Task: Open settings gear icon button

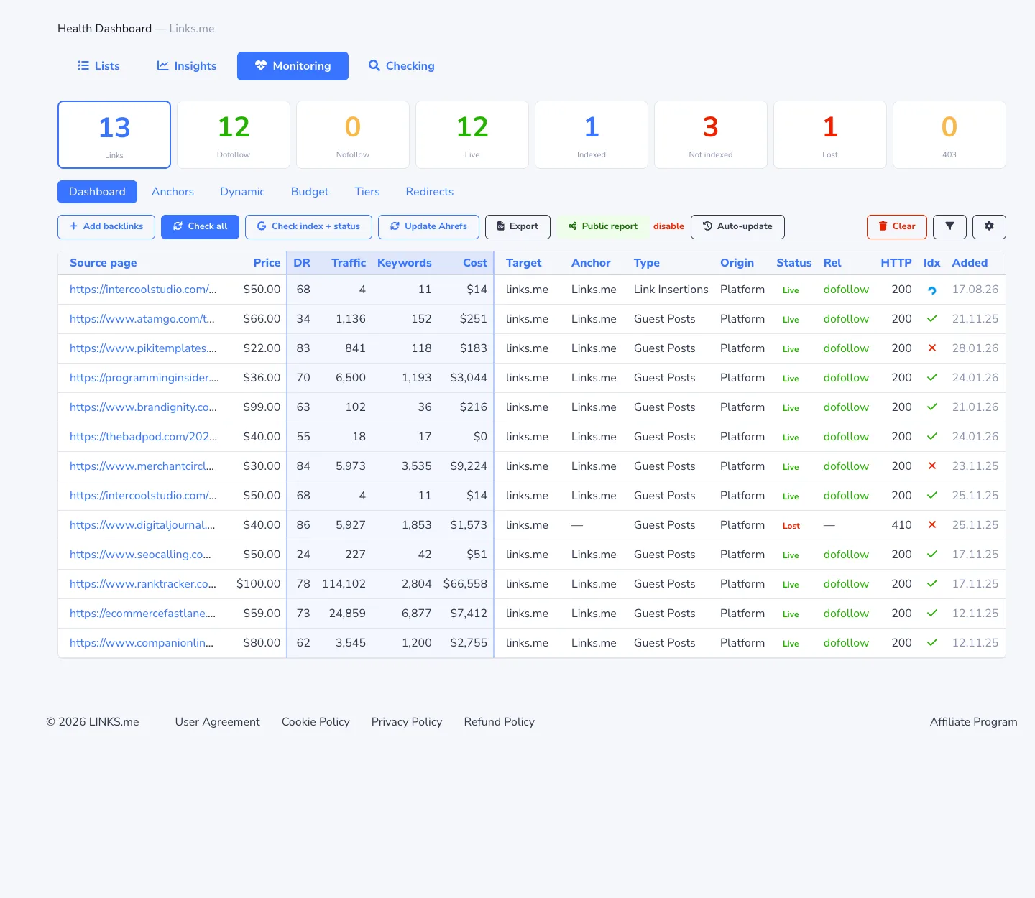Action: (x=989, y=226)
